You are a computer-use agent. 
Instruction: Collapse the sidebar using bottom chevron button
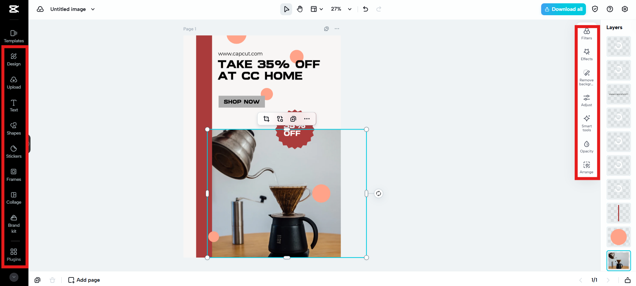tap(14, 277)
